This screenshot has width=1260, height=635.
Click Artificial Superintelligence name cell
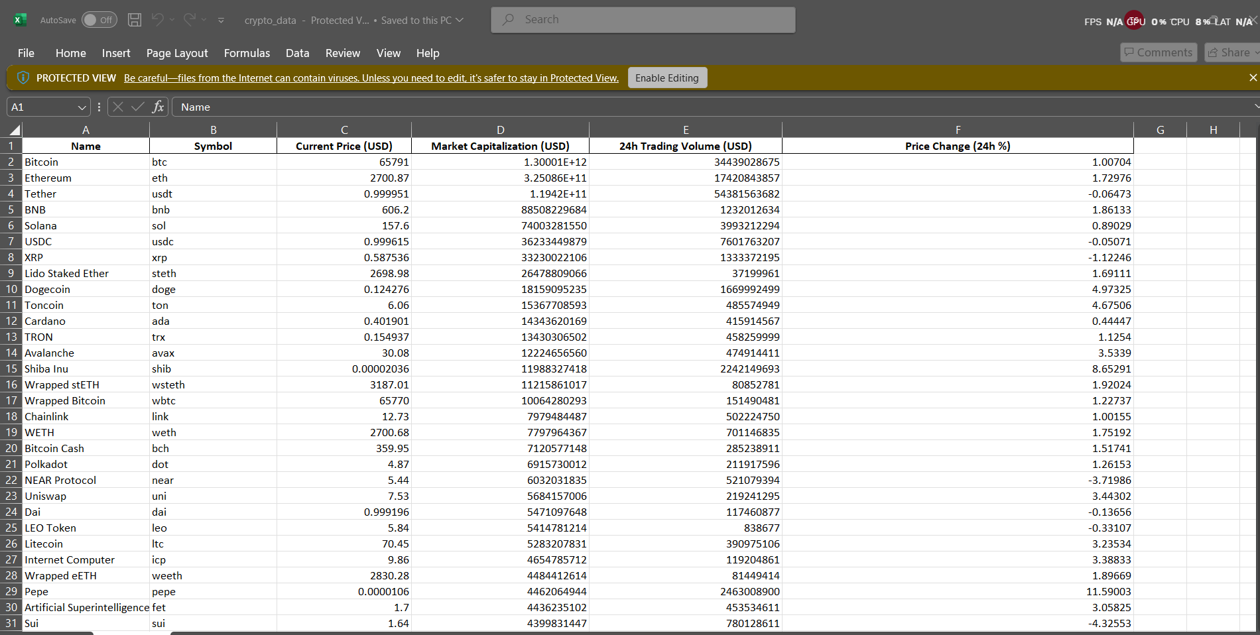click(86, 607)
